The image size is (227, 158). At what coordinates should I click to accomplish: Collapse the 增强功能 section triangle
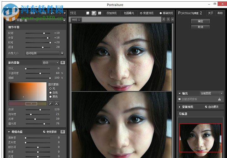click(x=9, y=132)
